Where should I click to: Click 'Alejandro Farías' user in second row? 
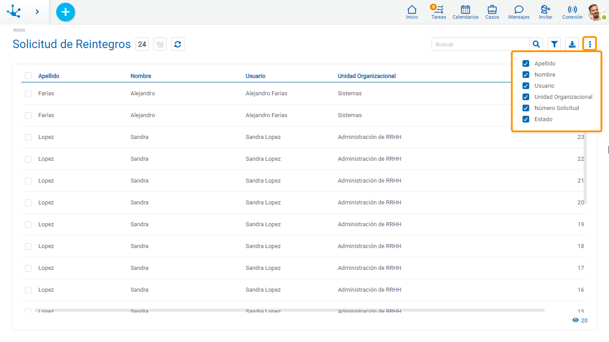point(266,115)
